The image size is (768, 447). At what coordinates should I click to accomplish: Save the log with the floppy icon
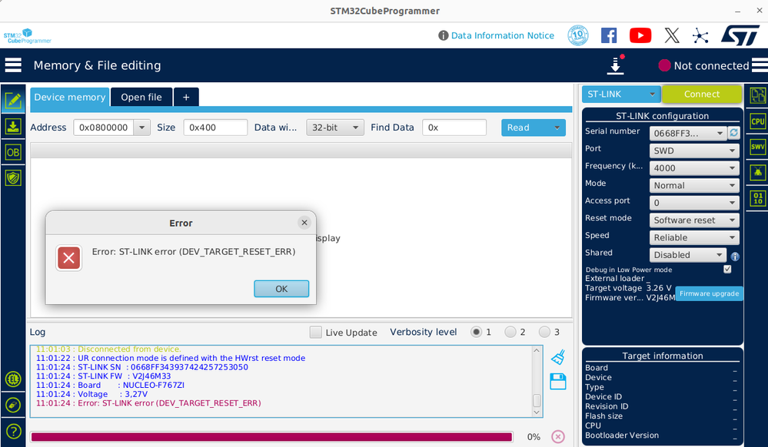click(x=558, y=382)
